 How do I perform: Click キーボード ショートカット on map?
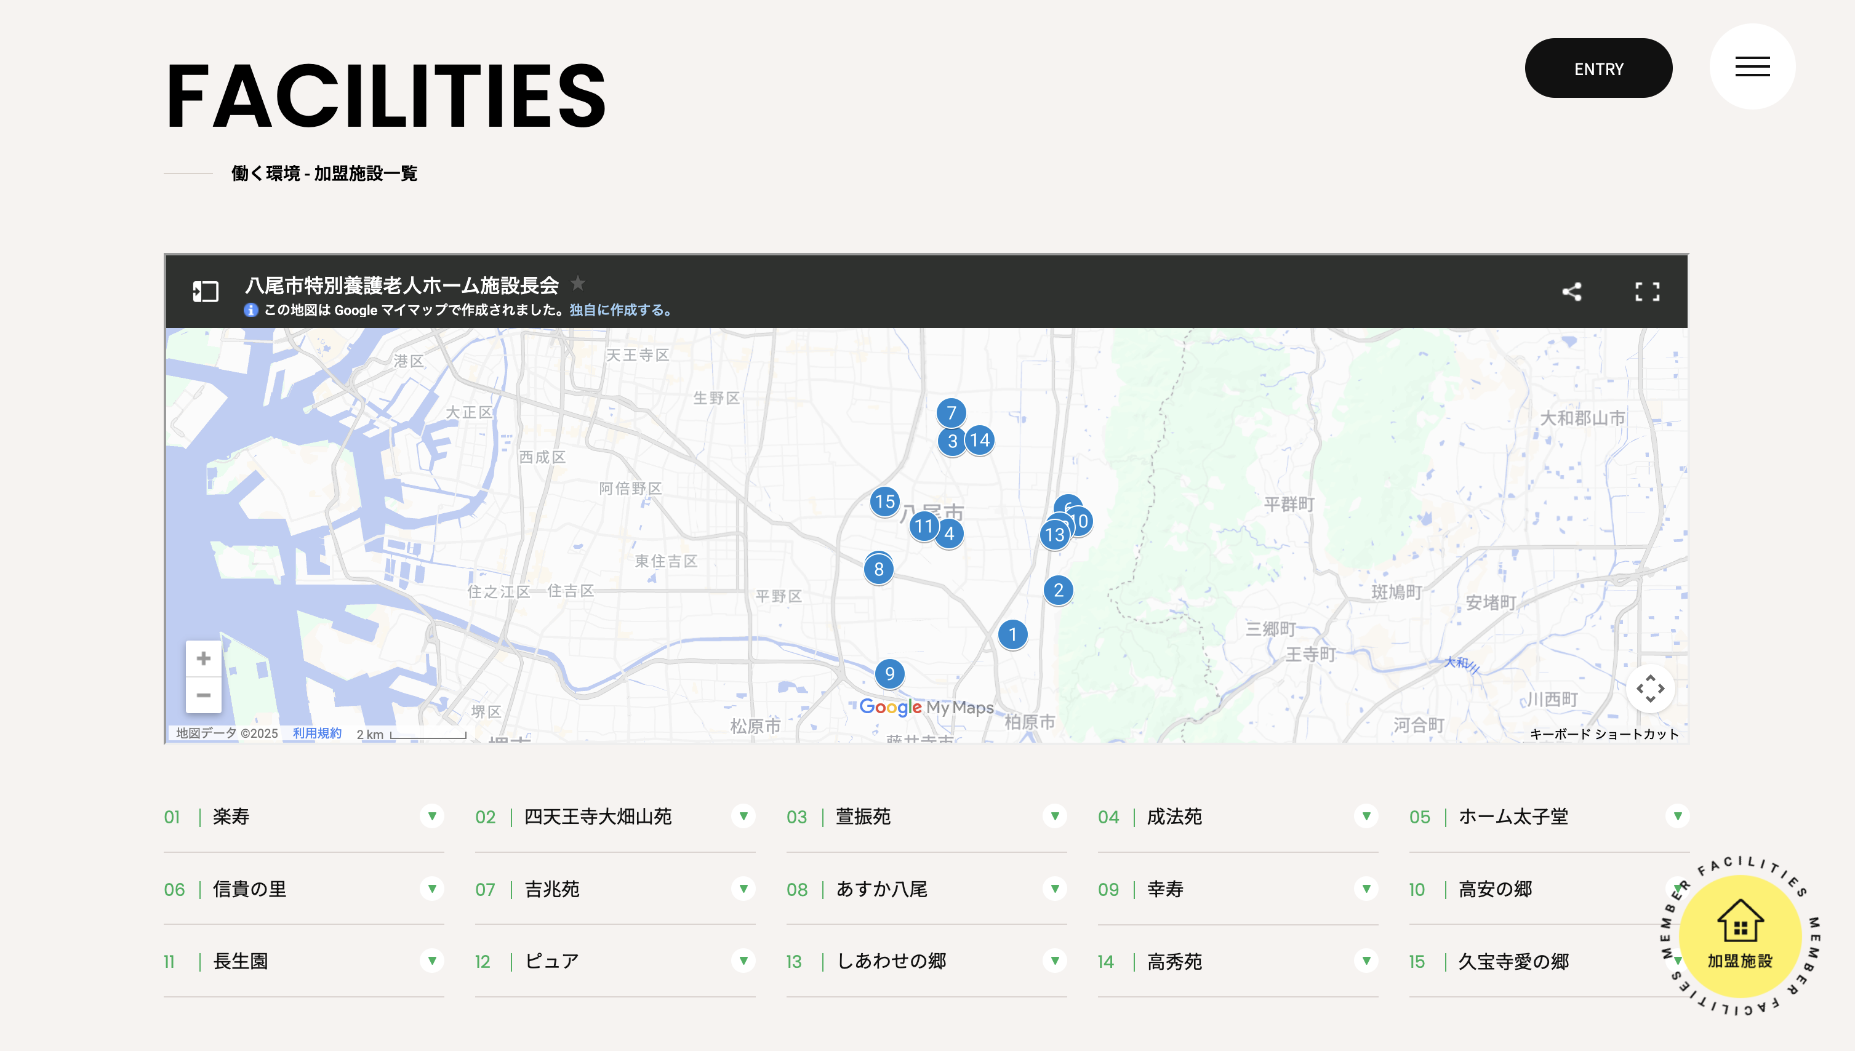1604,734
